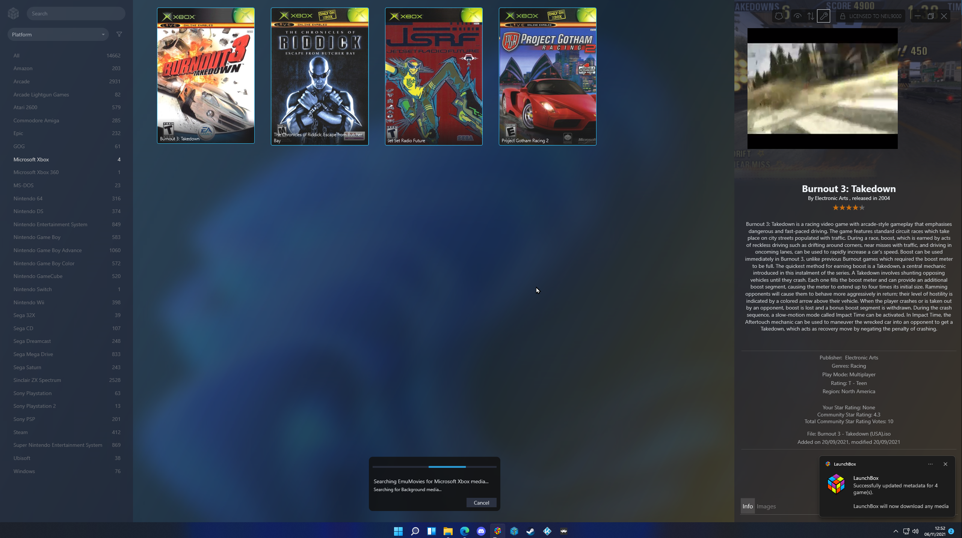Open the volume speaker tray icon
The image size is (962, 538).
(x=915, y=531)
